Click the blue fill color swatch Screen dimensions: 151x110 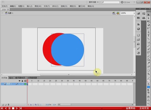coord(149,87)
